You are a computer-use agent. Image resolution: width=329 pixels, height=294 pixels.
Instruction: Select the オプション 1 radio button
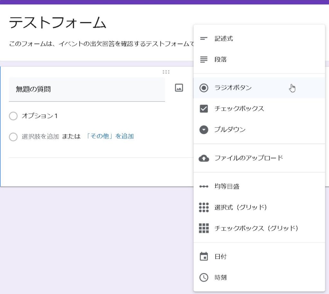coord(13,116)
